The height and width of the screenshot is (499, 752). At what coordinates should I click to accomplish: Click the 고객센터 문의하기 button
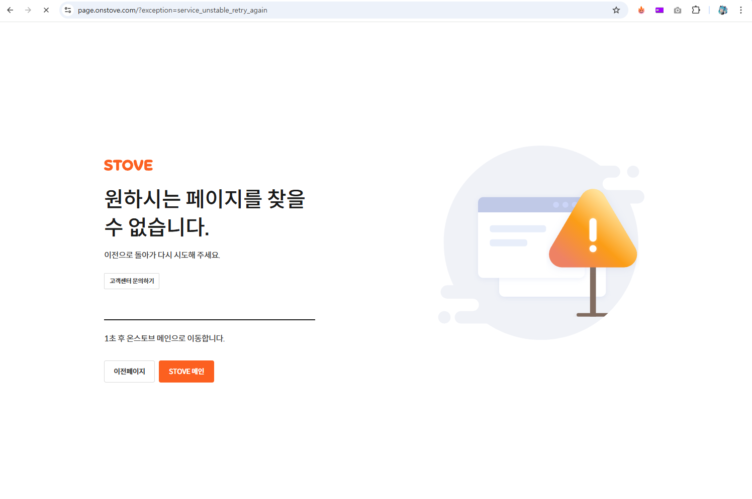click(x=132, y=281)
